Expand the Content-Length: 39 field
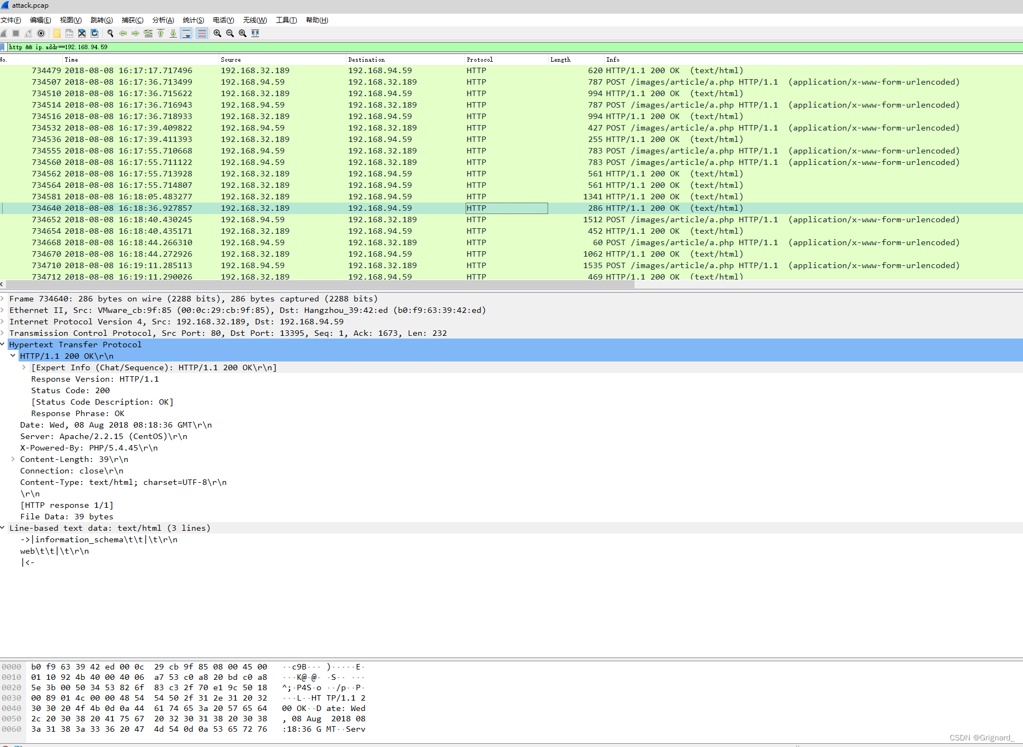Screen dimensions: 1023x747 (13, 459)
